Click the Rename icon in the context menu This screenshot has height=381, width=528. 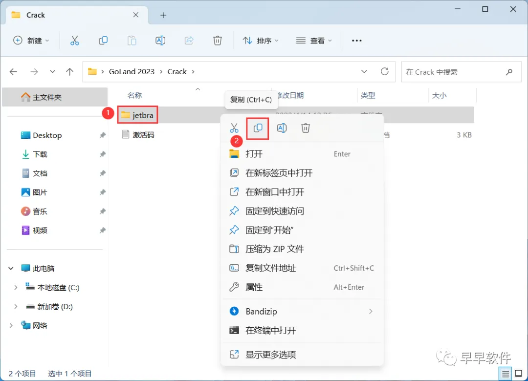coord(282,128)
